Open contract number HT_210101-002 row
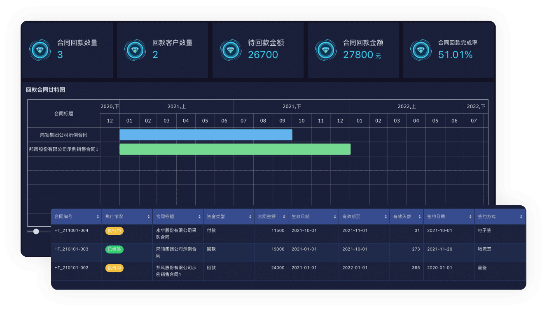 click(x=71, y=268)
